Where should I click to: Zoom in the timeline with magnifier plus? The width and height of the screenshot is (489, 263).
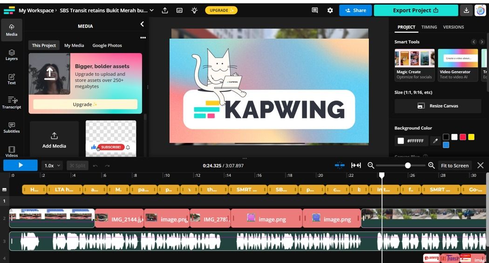point(431,165)
